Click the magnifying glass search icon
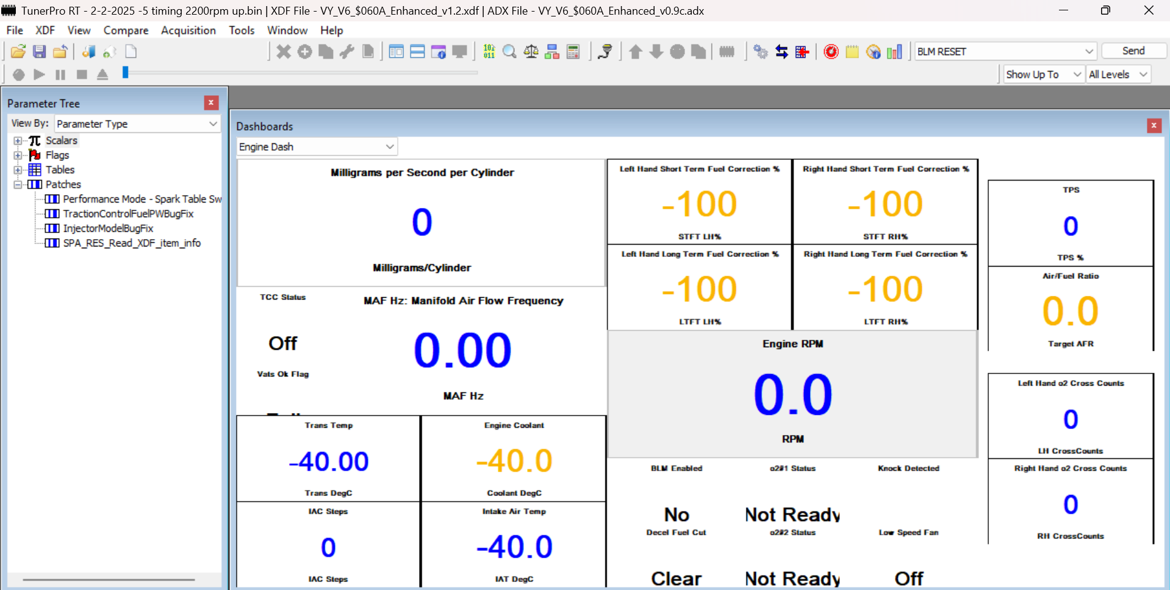The width and height of the screenshot is (1170, 590). click(509, 52)
